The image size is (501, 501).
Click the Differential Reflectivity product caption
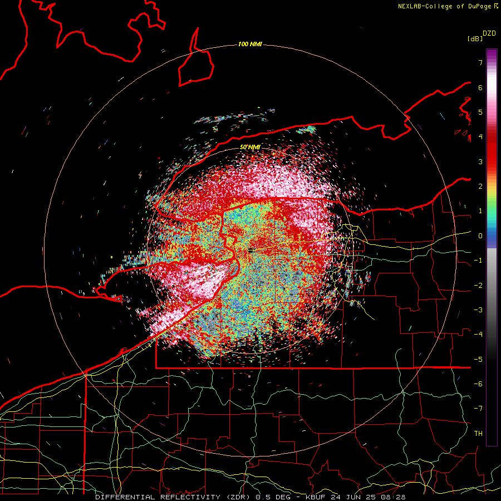click(250, 497)
